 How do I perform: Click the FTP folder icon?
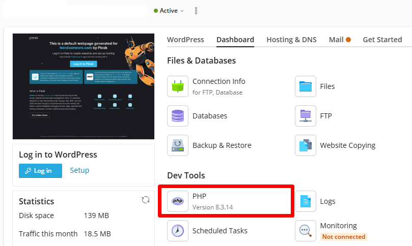(306, 116)
